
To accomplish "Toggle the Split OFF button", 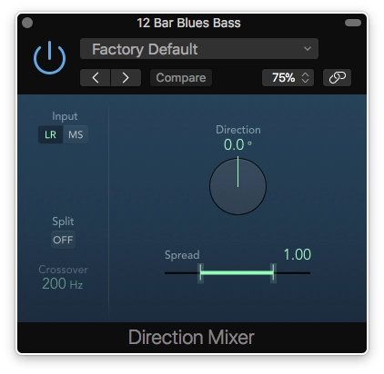I will pos(63,240).
